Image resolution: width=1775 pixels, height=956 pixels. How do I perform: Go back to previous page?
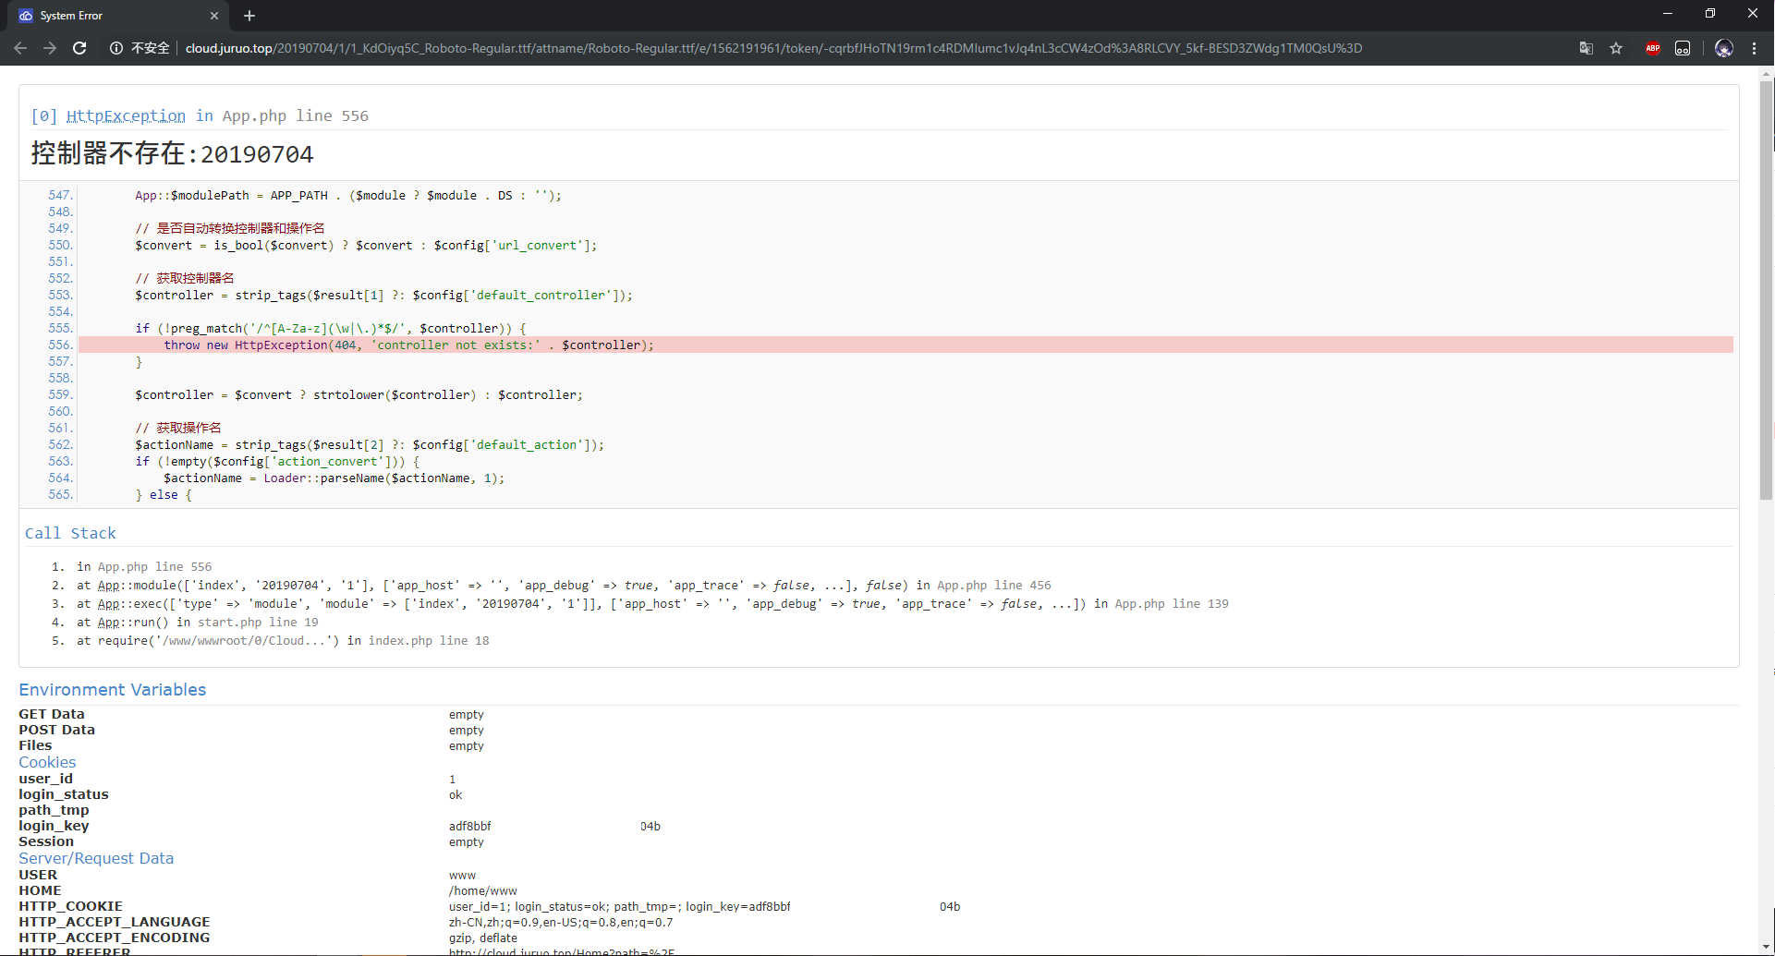point(20,48)
